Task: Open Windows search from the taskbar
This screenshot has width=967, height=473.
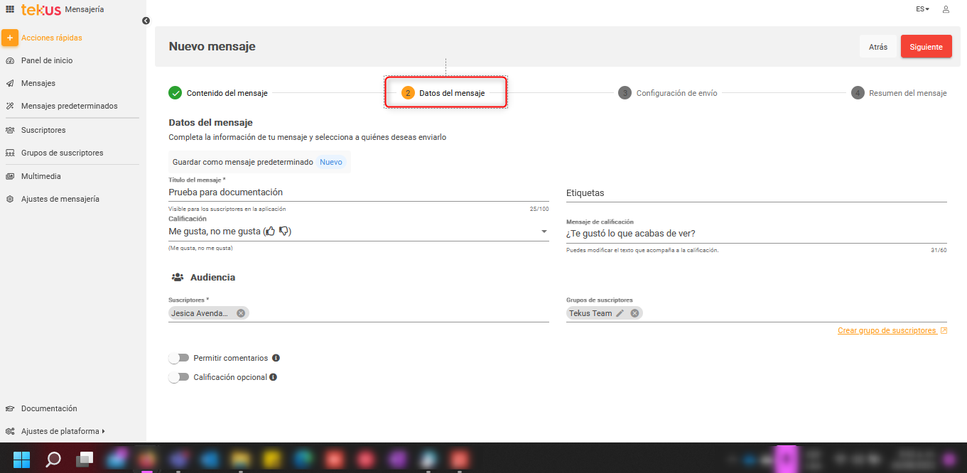Action: click(53, 459)
